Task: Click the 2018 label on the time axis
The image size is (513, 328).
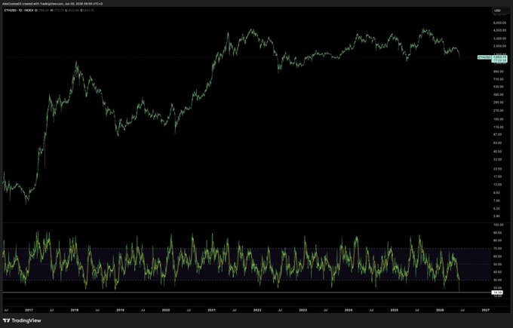Action: pyautogui.click(x=75, y=310)
